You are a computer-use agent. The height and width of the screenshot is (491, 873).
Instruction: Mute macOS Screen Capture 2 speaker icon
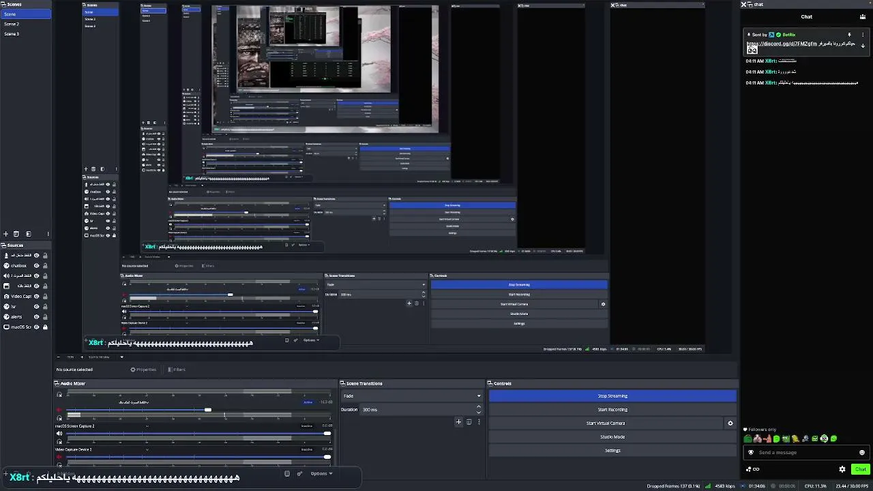(59, 434)
